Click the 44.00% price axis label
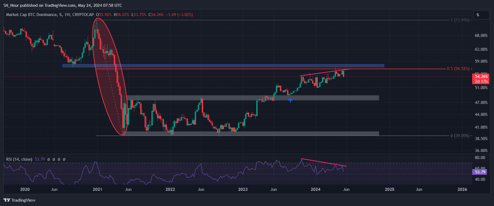 point(481,115)
